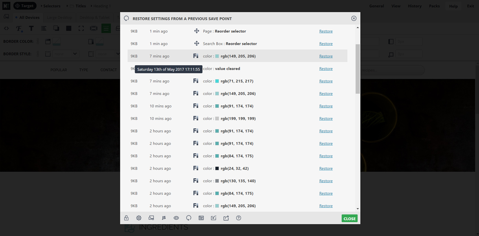Restore the rgb(199, 199, 199) save point

[x=326, y=118]
